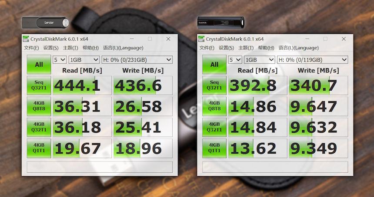
Task: Click the comment field in left window
Action: [100, 167]
